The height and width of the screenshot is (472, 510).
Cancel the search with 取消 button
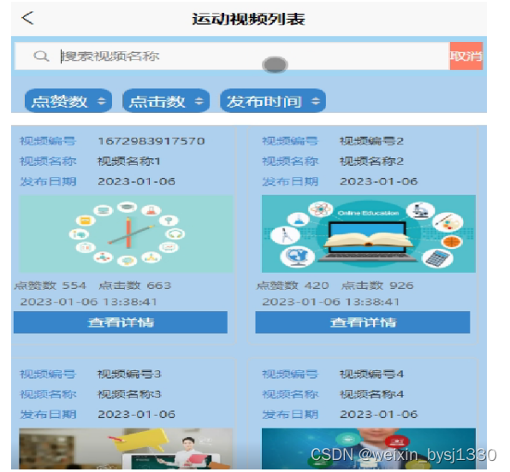[x=466, y=56]
